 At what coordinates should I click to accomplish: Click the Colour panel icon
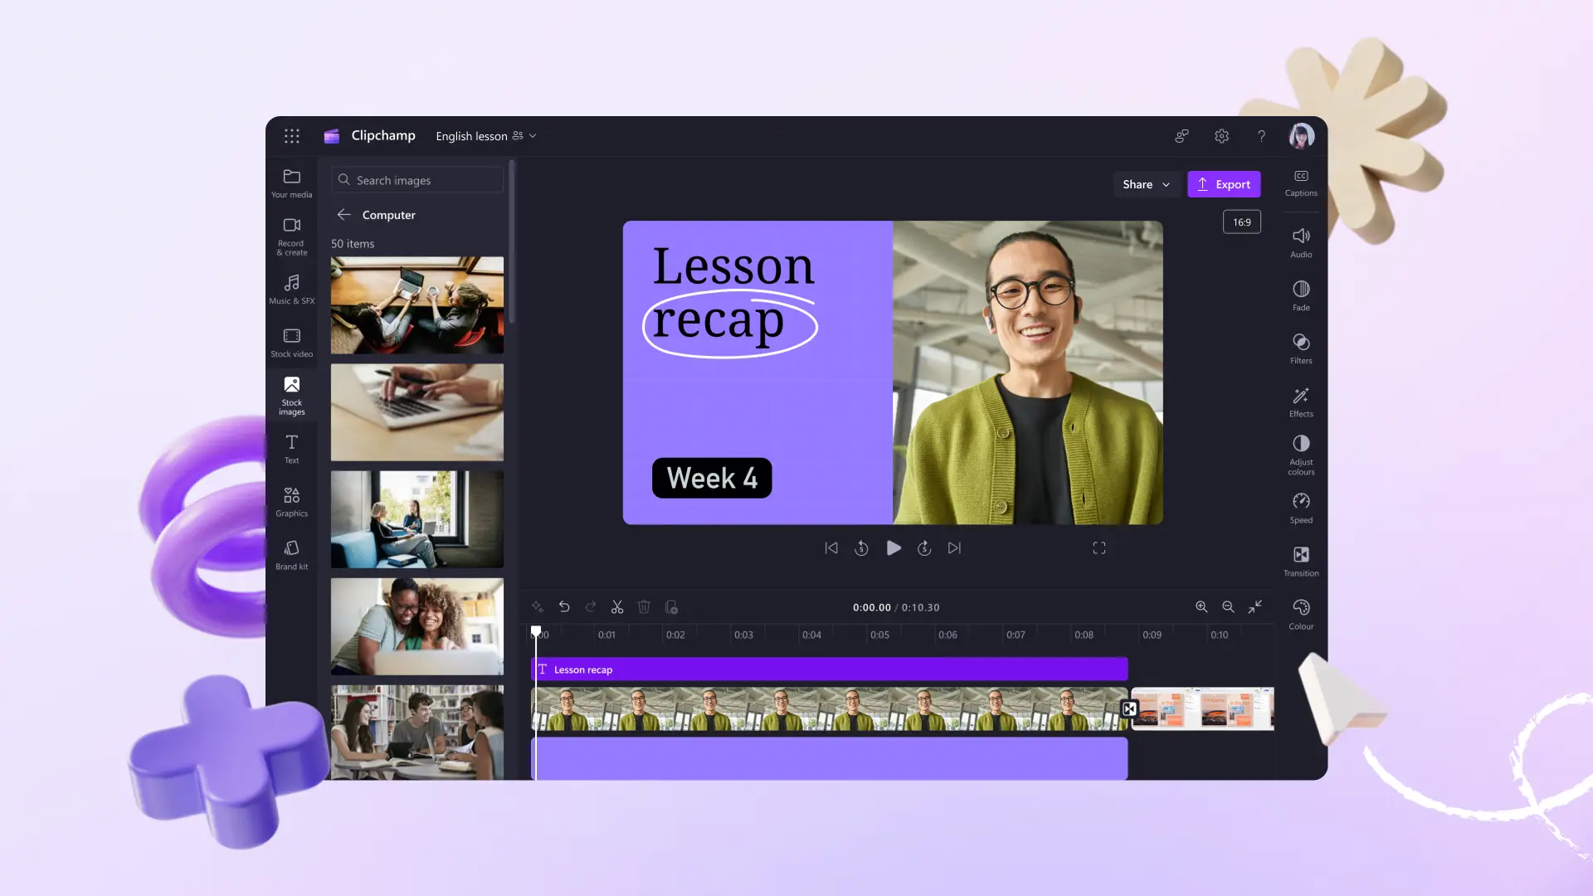(x=1301, y=610)
